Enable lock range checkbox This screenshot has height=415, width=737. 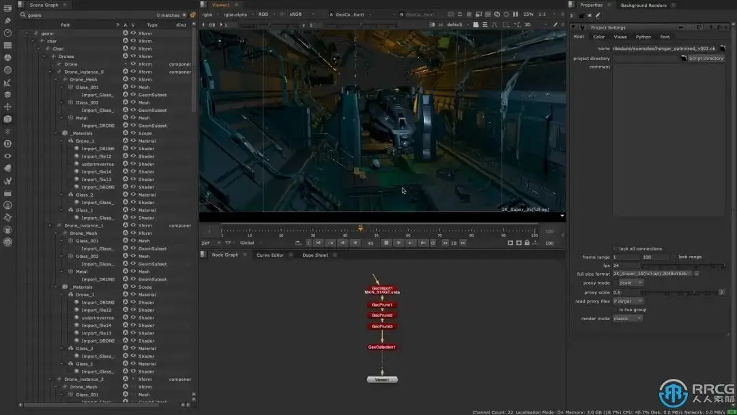[x=674, y=257]
